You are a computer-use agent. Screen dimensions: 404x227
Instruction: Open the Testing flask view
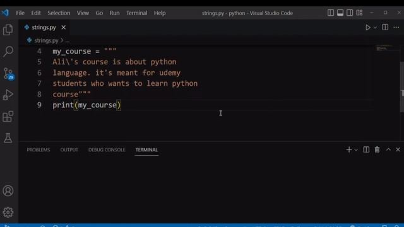tap(8, 138)
